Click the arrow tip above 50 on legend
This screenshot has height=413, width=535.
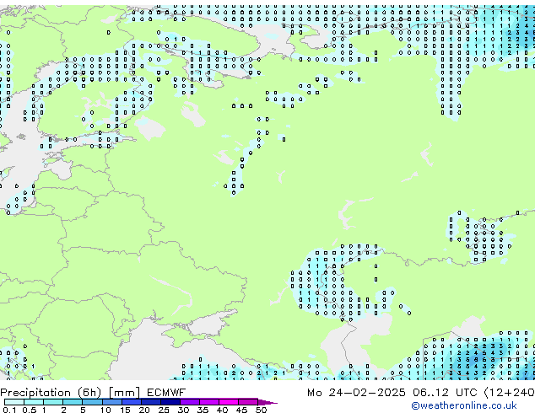pyautogui.click(x=267, y=402)
